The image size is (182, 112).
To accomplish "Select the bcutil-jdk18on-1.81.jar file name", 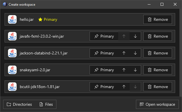I will pyautogui.click(x=39, y=87).
